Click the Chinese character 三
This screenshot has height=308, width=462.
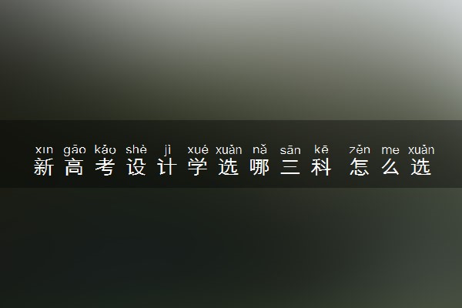[290, 167]
